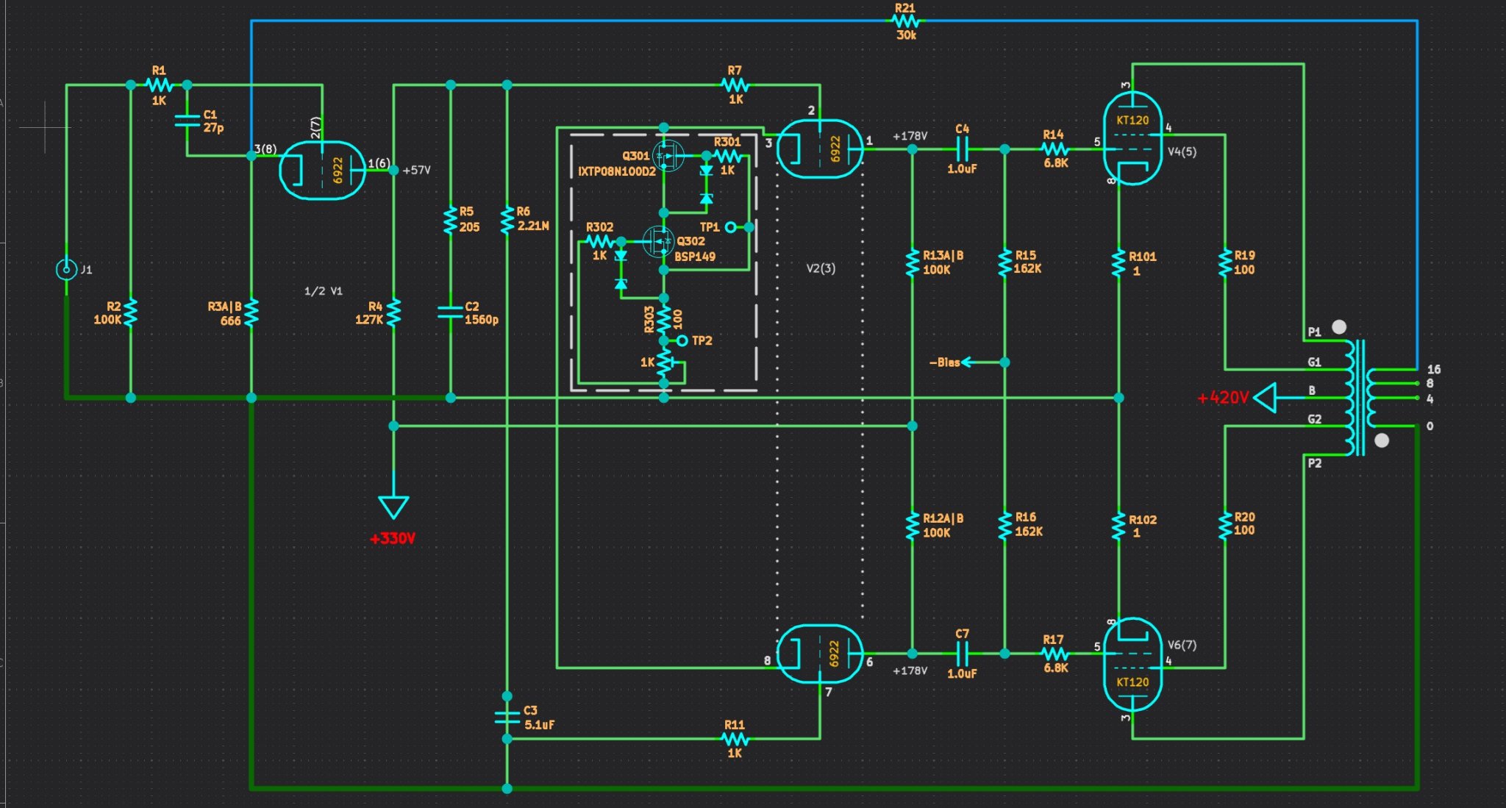
Task: Select the R17 6.8K grid resistor
Action: [1054, 654]
